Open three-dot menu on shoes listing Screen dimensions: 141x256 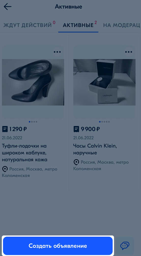coord(57,52)
